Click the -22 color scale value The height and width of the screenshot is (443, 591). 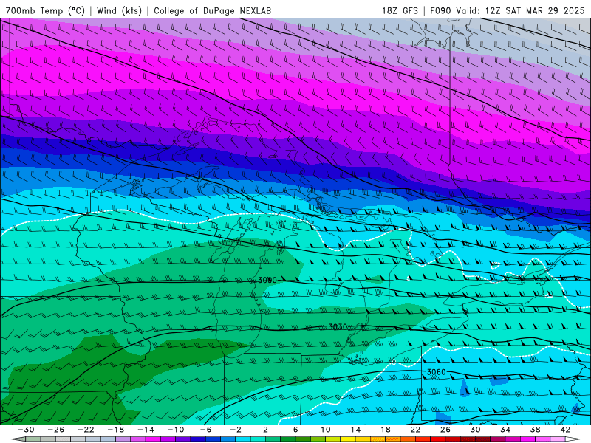pyautogui.click(x=86, y=430)
